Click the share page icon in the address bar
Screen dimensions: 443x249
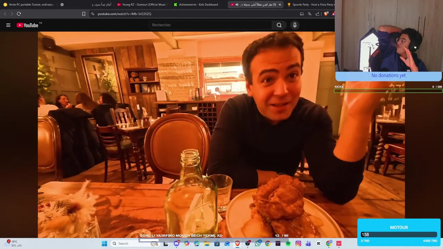pos(317,14)
